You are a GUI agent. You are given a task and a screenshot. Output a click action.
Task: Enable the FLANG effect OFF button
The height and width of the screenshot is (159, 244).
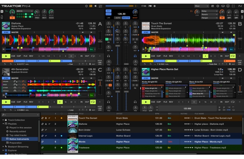(236, 18)
